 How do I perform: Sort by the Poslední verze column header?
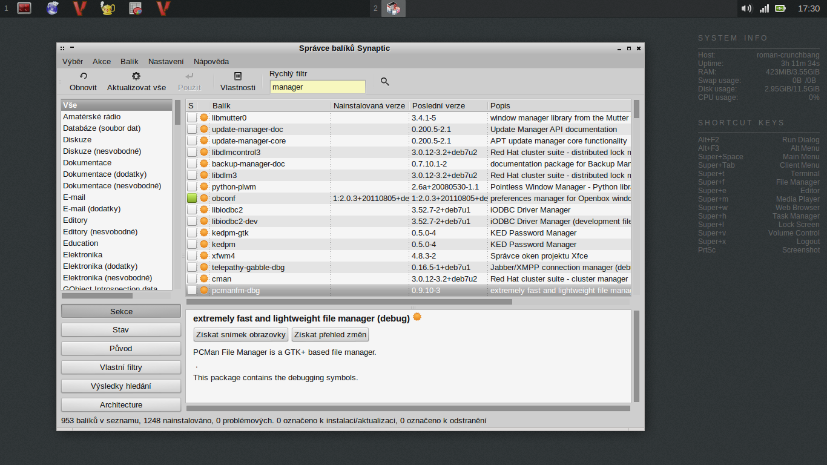448,105
